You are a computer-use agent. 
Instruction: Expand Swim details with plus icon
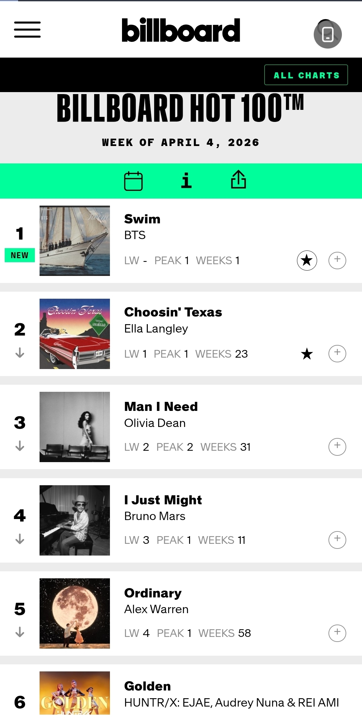(x=337, y=260)
